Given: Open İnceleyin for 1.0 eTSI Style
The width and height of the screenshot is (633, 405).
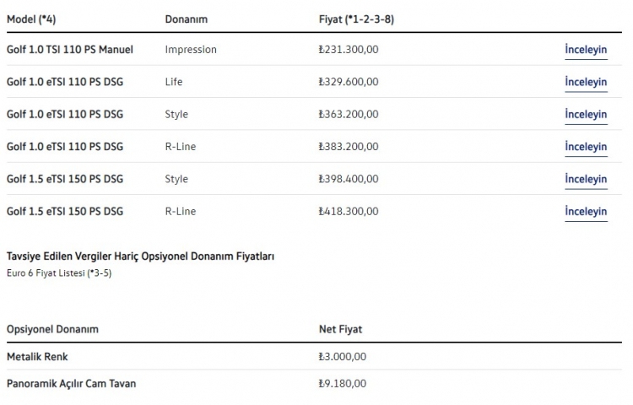Looking at the screenshot, I should (586, 115).
